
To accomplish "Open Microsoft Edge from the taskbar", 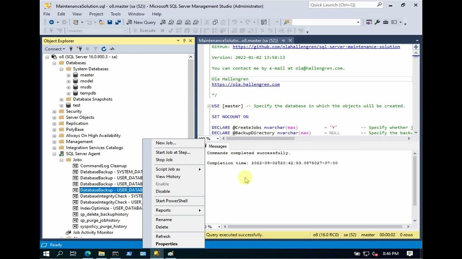I will [88, 254].
